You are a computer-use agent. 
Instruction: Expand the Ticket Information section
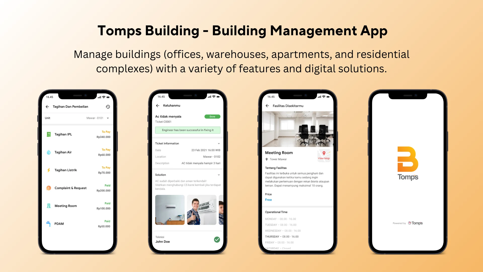click(218, 143)
